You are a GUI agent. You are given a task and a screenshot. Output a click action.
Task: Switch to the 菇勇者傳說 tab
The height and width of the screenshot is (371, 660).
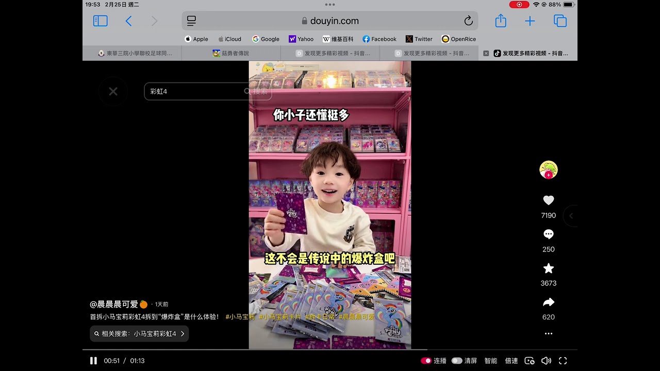click(231, 53)
